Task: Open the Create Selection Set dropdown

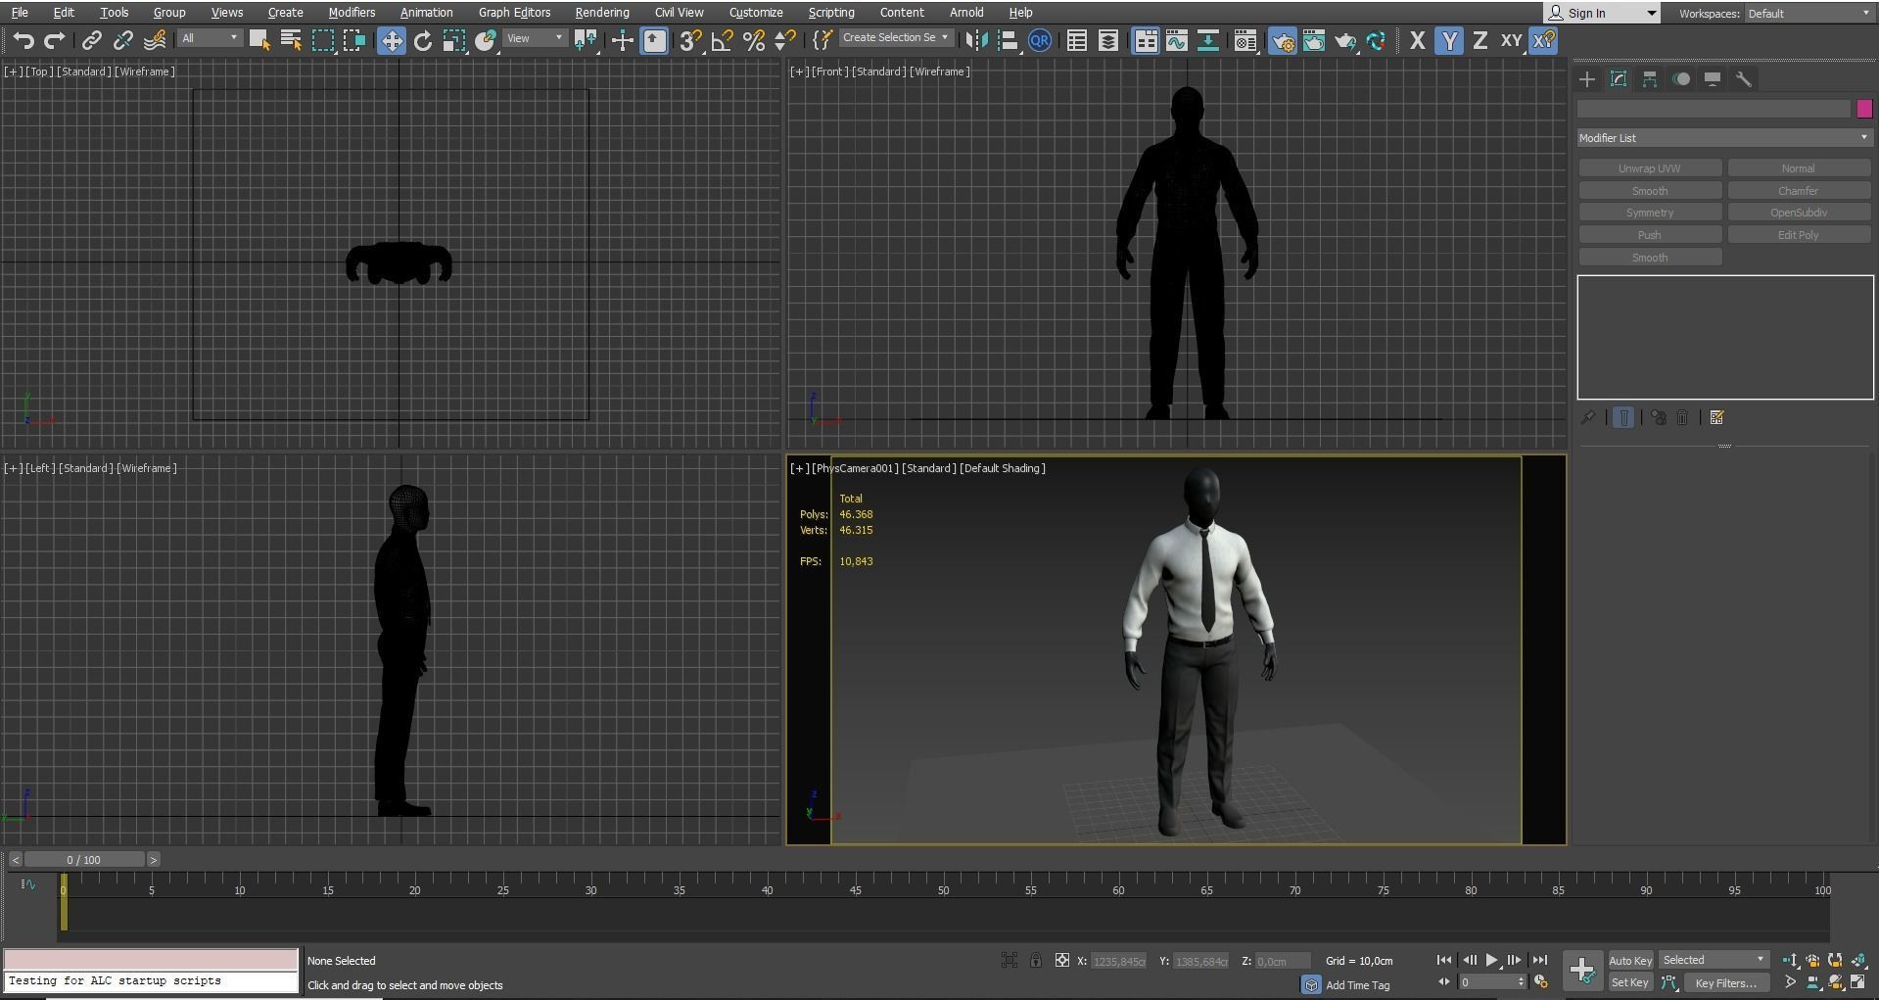Action: (x=895, y=38)
